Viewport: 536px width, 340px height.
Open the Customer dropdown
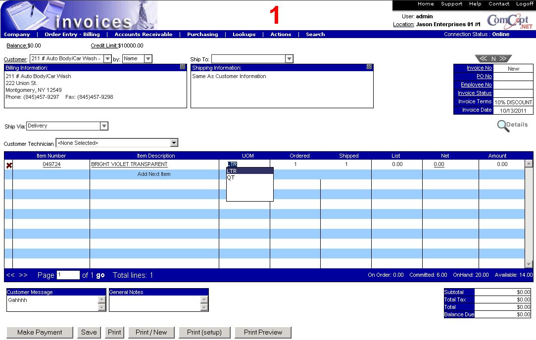coord(107,59)
